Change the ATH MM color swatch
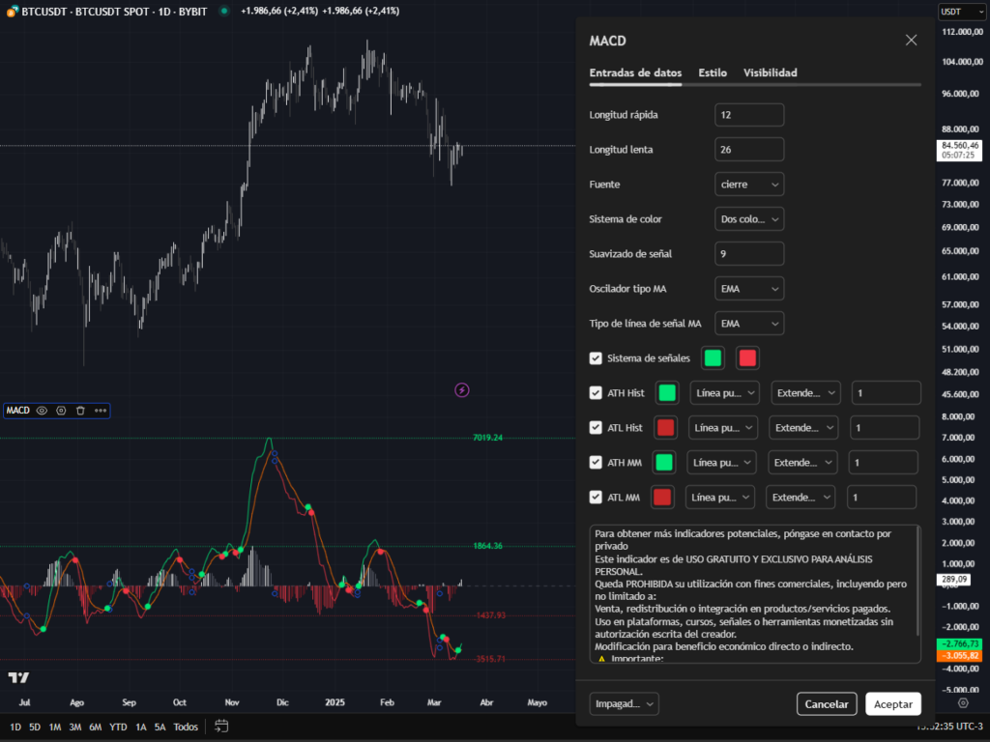Screen dimensions: 990x742 tap(664, 463)
